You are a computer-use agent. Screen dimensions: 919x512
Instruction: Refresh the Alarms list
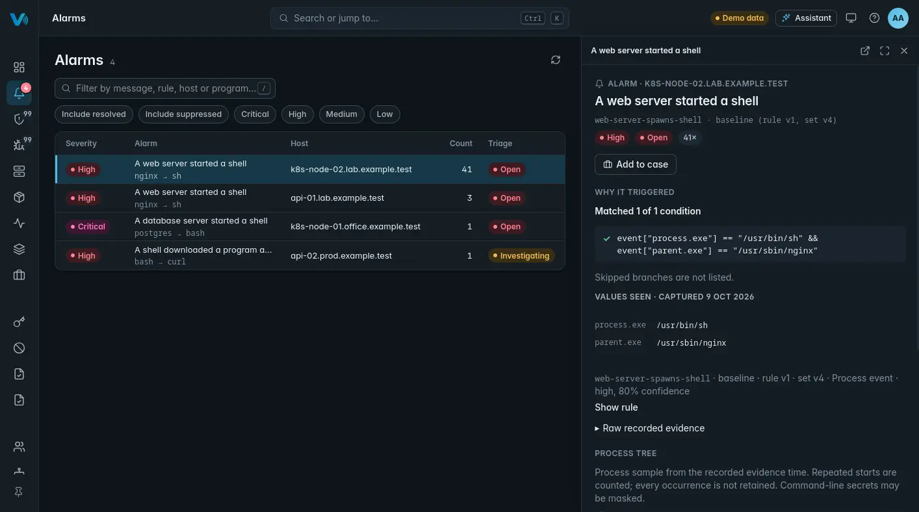pyautogui.click(x=556, y=60)
